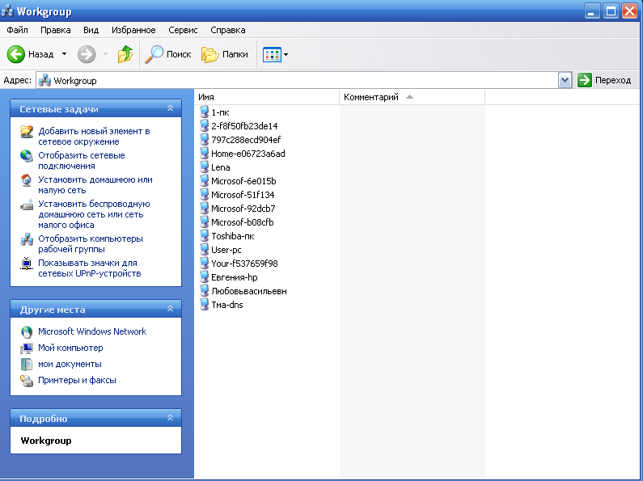
Task: Click the Microsoft Windows Network link
Action: pos(92,331)
